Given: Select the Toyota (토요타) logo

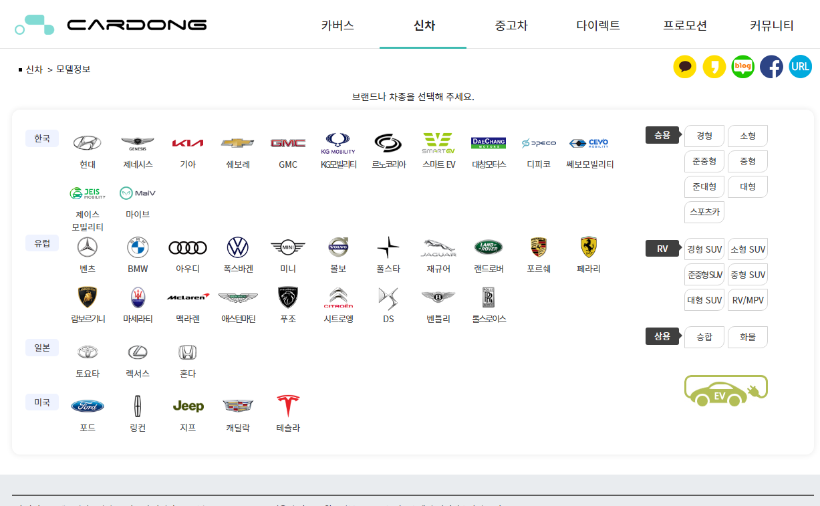Looking at the screenshot, I should [x=88, y=352].
